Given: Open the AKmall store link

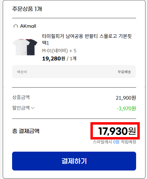Looking at the screenshot, I should (x=28, y=26).
